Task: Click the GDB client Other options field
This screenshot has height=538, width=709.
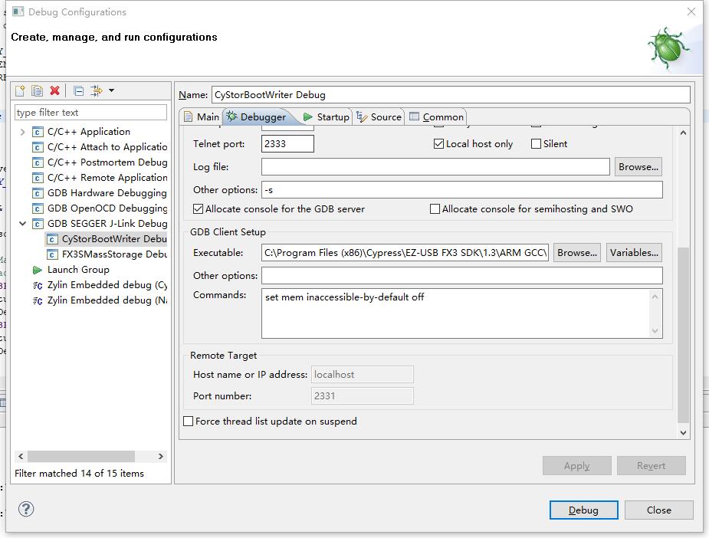Action: pyautogui.click(x=462, y=276)
